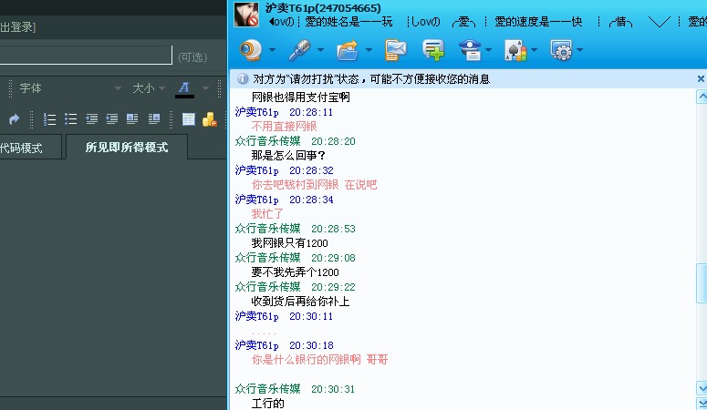The height and width of the screenshot is (410, 707).
Task: Insert a numbered list in editor
Action: [x=50, y=118]
